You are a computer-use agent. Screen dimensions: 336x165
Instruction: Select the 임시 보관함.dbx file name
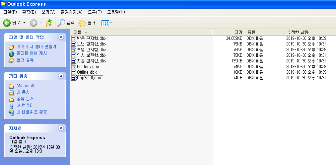[92, 55]
